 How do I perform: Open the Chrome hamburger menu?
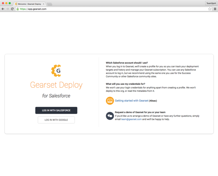(215, 9)
